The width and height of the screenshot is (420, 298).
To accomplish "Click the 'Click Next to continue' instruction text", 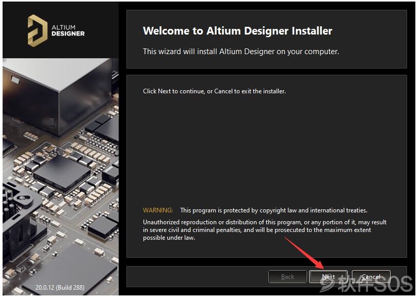I will click(x=214, y=91).
